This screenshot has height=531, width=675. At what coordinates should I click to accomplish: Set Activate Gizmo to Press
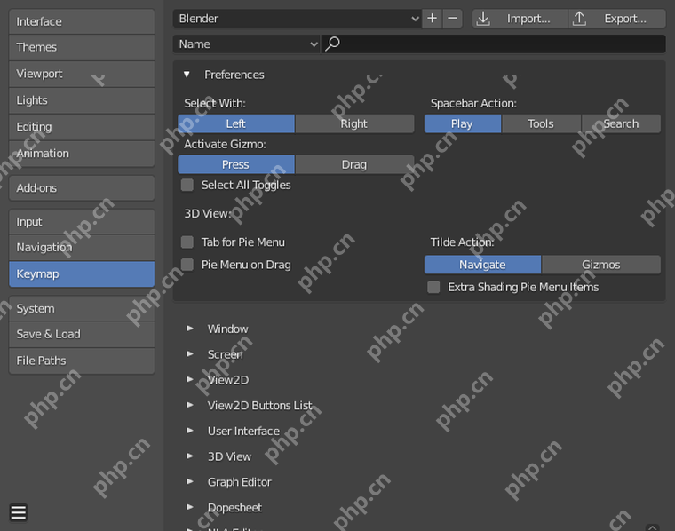pos(236,165)
